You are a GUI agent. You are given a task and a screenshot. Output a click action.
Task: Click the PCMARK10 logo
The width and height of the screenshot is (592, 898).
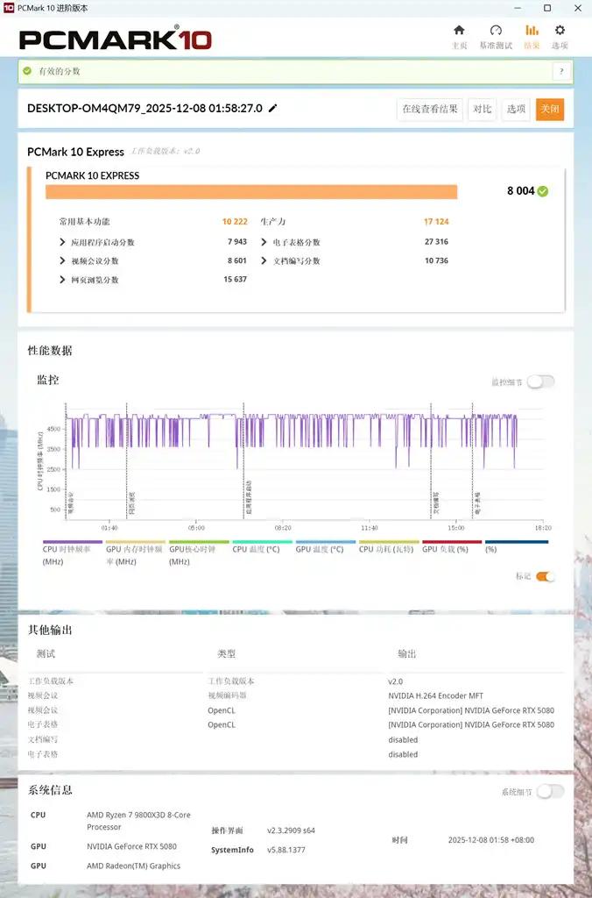(x=116, y=39)
